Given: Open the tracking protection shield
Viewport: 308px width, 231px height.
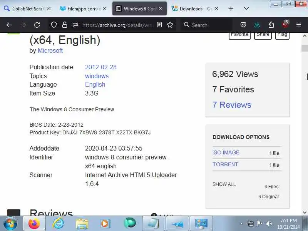Looking at the screenshot, I should coord(54,25).
